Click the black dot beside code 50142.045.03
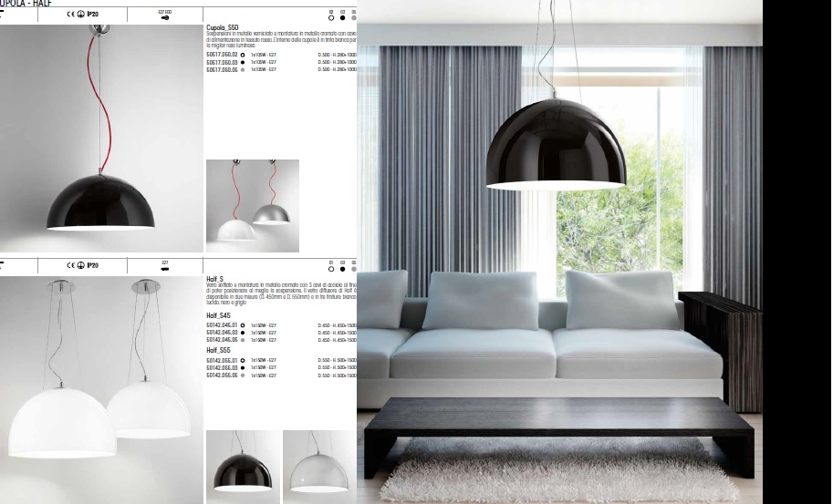The image size is (833, 504). (x=243, y=333)
